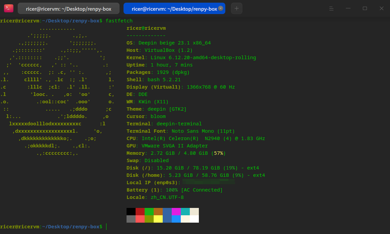The width and height of the screenshot is (390, 234).
Task: Click the 'GPU: VMware SVGA II Adapter' line
Action: click(x=167, y=146)
